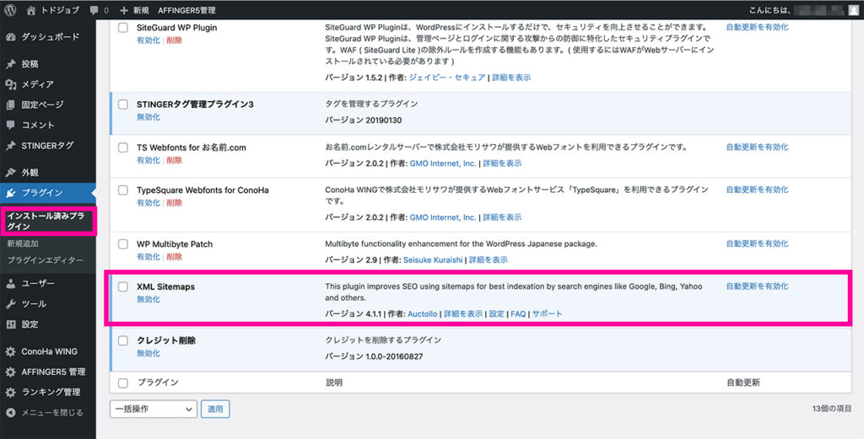Delete TypeSquare Webfonts for ConoHa via 削除
The image size is (864, 439).
coord(174,202)
